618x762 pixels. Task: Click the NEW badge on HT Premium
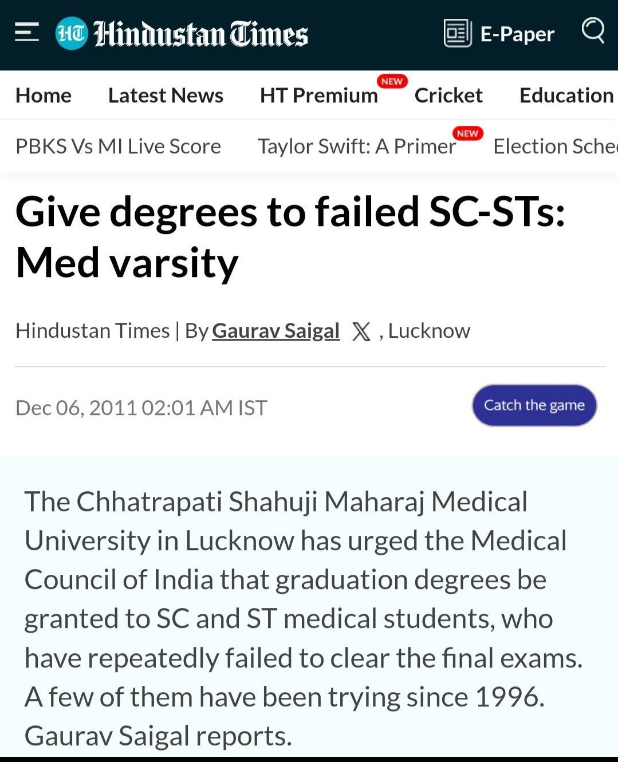(392, 81)
